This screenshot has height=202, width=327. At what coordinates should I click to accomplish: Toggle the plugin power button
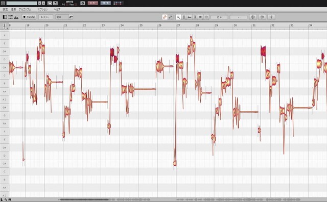[x=3, y=4]
